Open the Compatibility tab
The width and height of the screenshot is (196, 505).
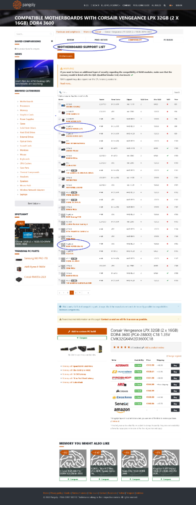pyautogui.click(x=128, y=40)
